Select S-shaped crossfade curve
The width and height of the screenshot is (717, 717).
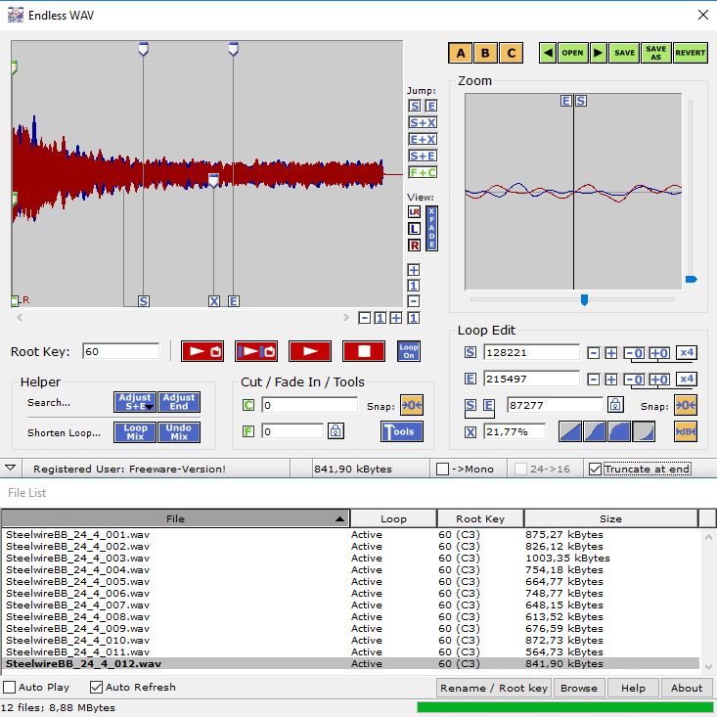pyautogui.click(x=595, y=431)
